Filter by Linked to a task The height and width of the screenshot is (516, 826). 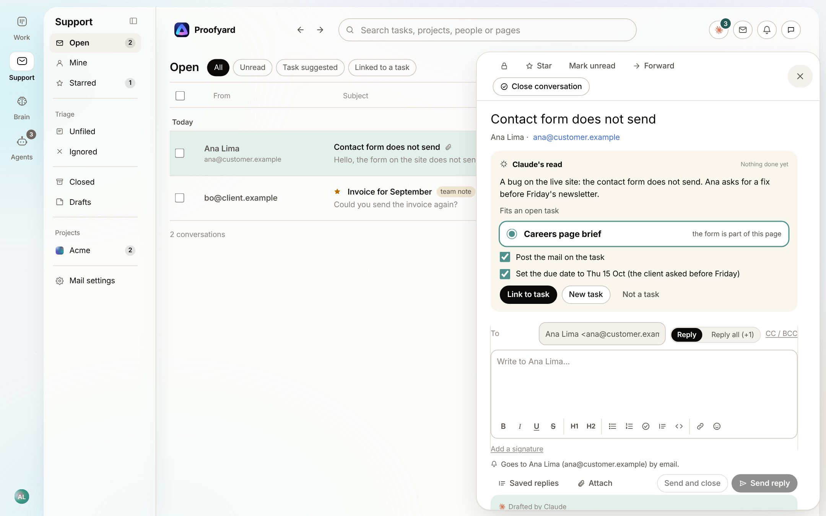pos(382,68)
